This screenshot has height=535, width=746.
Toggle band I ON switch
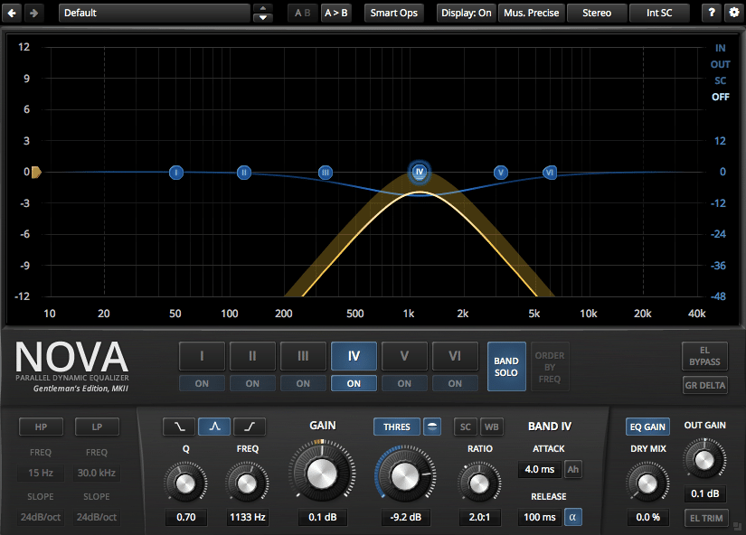tap(202, 383)
